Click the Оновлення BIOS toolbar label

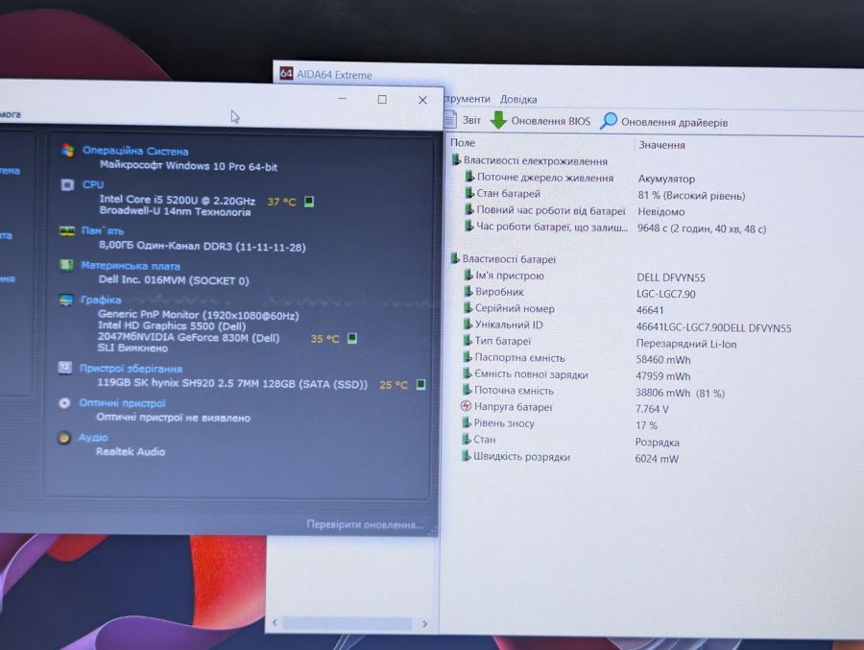[550, 121]
